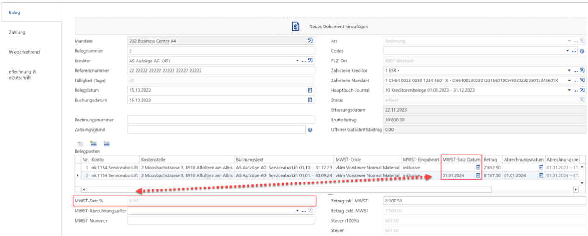
Task: Click into the MWST-Nummer field
Action: [221, 221]
